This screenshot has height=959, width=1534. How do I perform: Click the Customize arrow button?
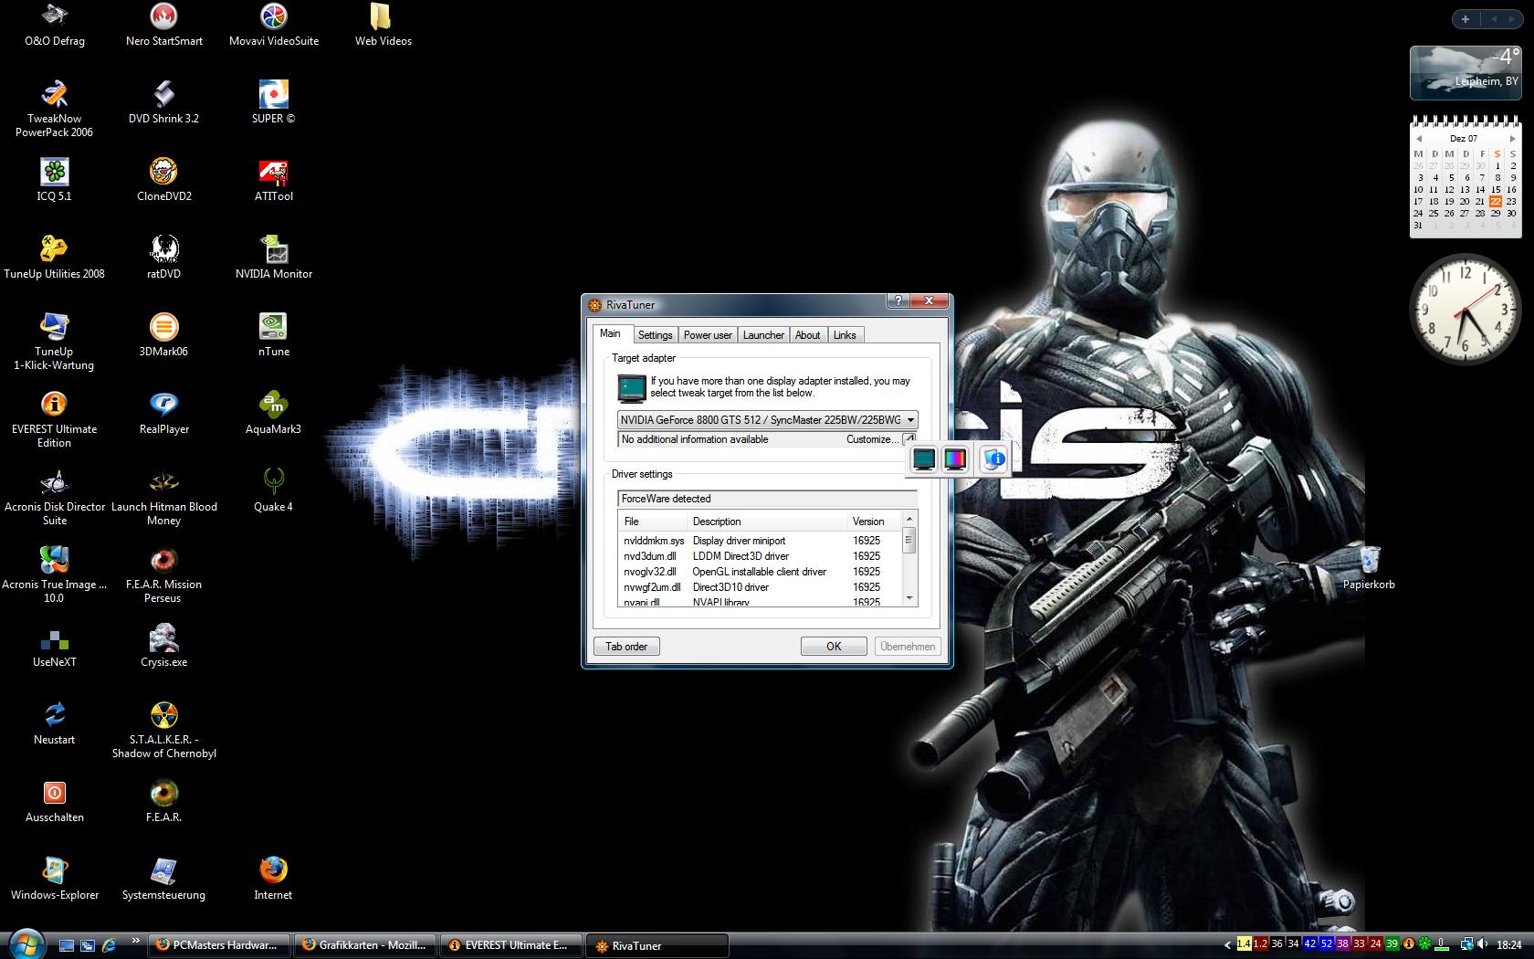(909, 439)
